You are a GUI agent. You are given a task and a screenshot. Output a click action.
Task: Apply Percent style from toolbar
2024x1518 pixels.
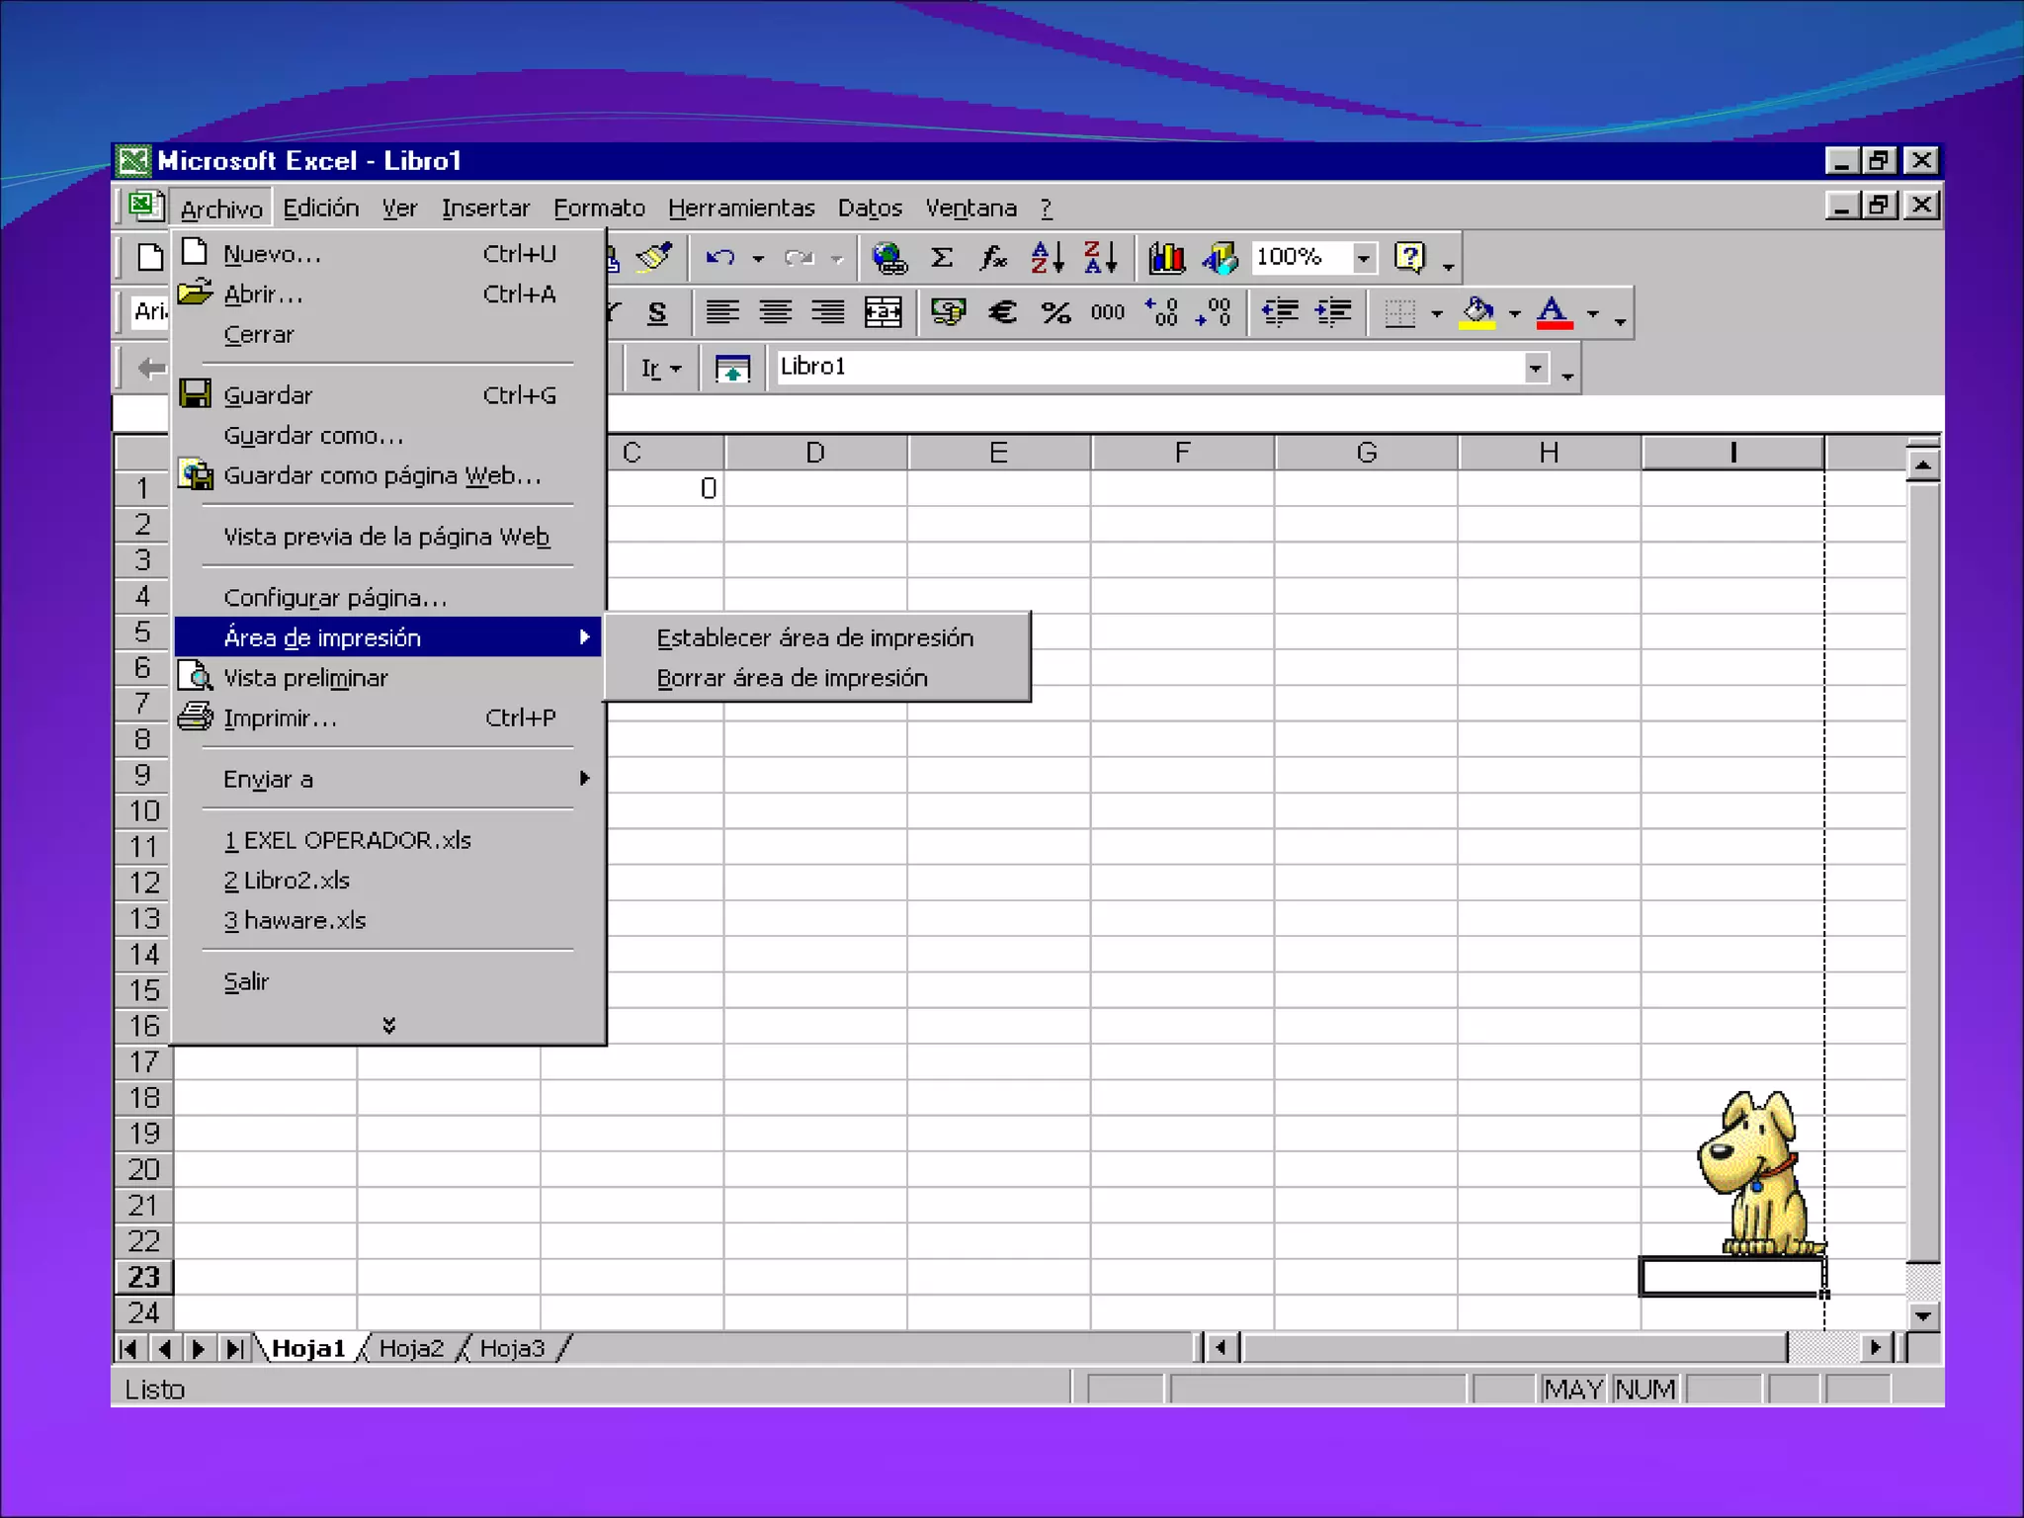(1055, 313)
